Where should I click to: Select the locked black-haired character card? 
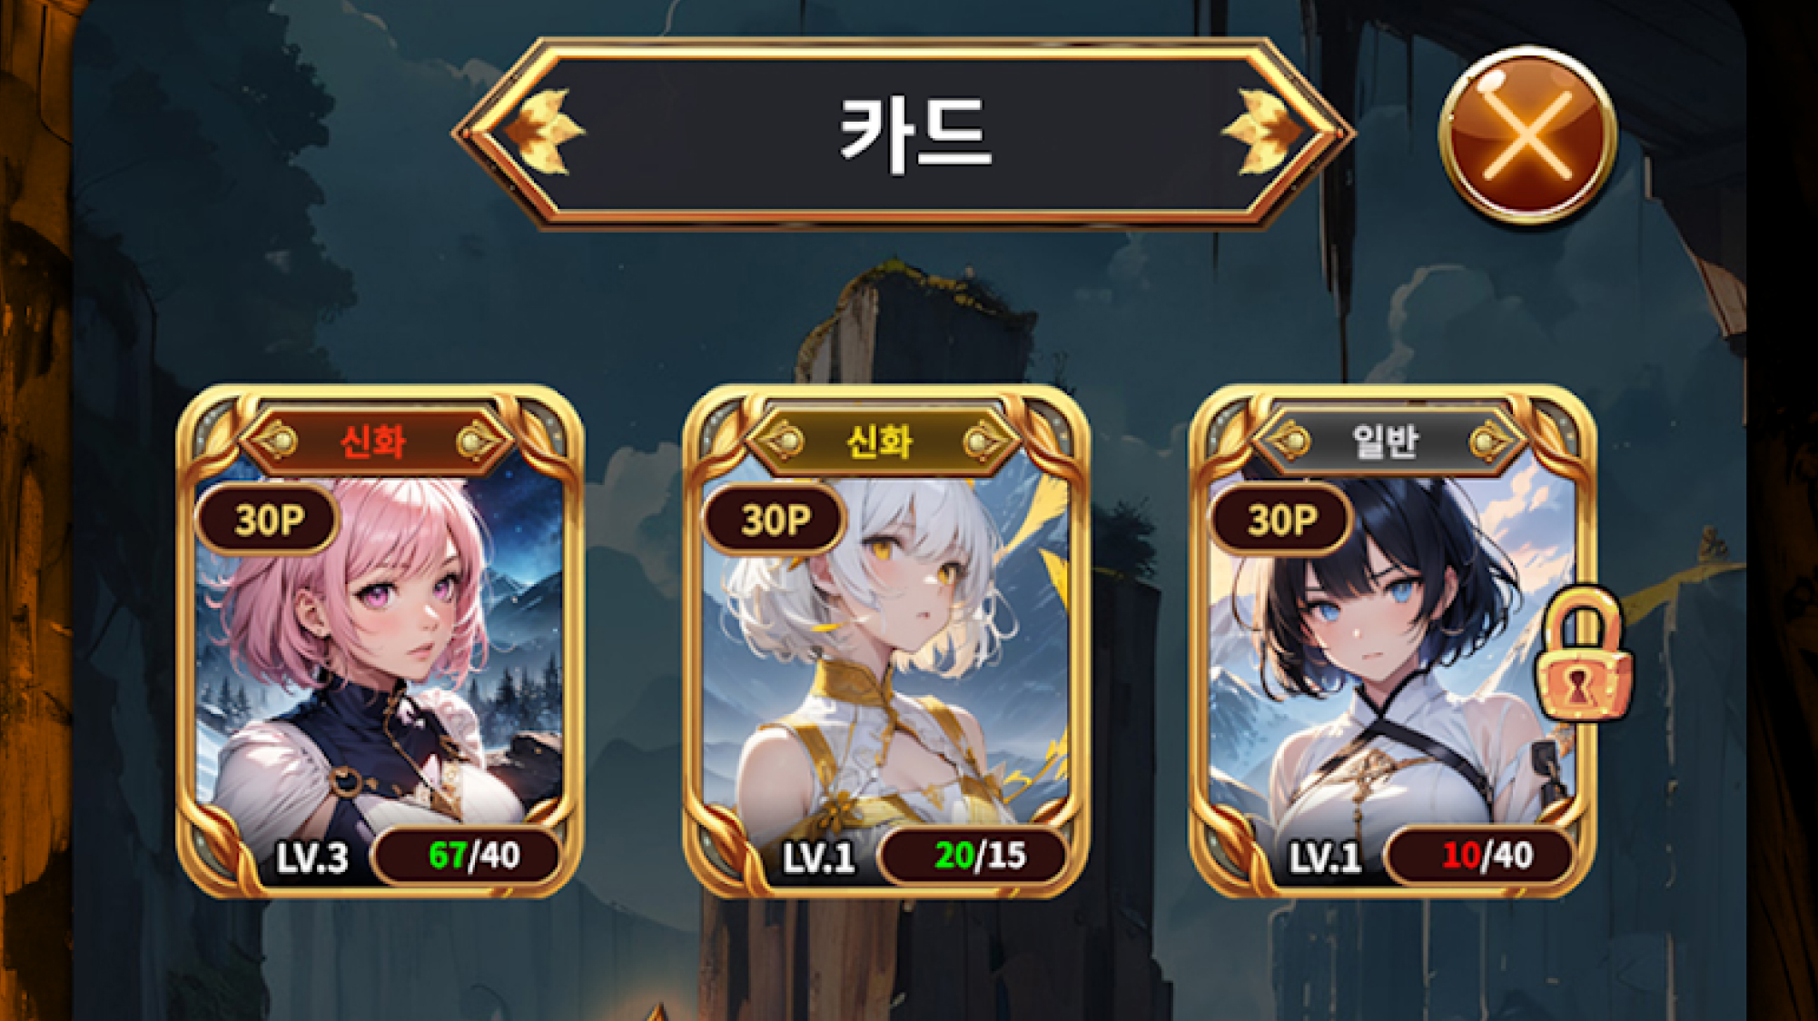click(1393, 641)
